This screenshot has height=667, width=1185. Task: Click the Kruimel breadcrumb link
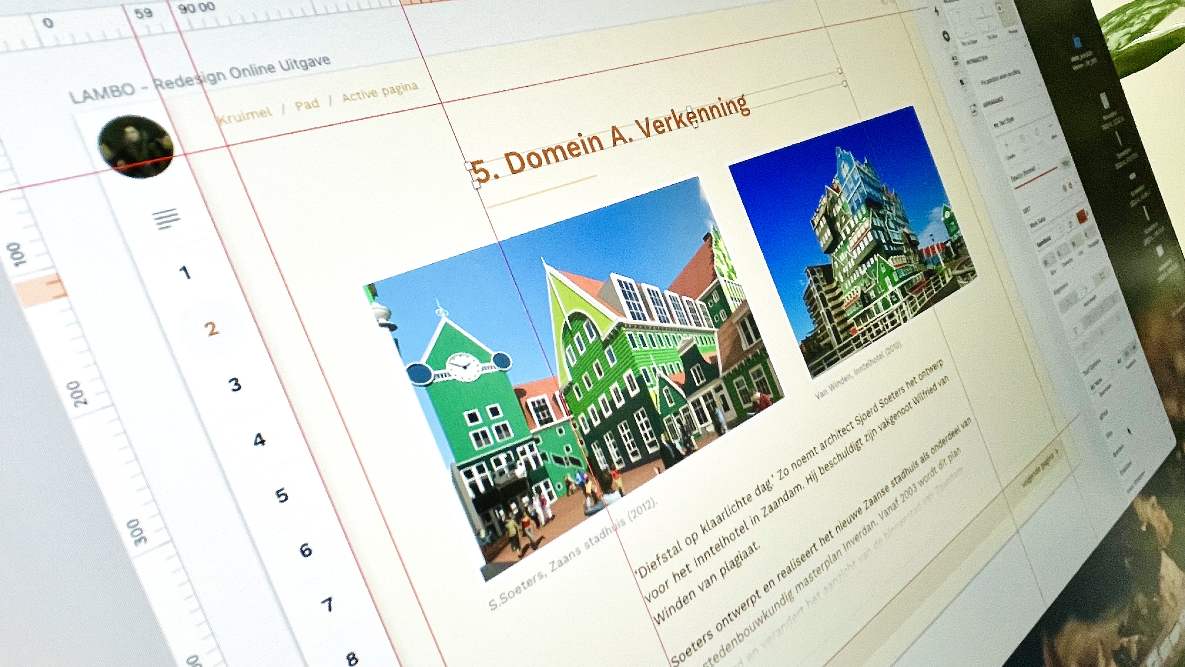[245, 116]
